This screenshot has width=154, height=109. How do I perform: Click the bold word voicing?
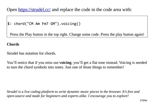pos(65,63)
